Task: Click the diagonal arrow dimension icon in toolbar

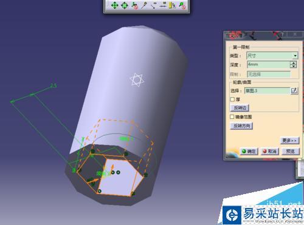Action: [154, 5]
